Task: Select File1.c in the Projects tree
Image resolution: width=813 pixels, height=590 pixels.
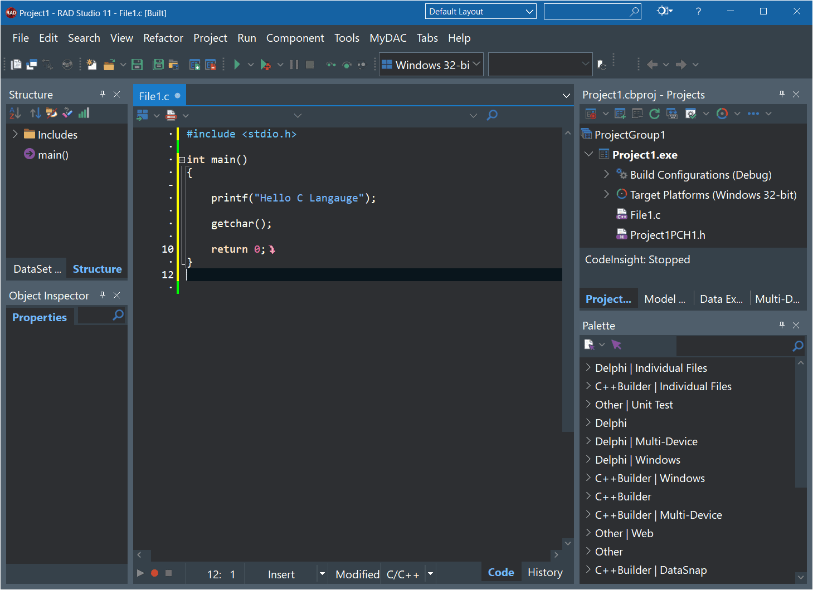Action: (x=645, y=215)
